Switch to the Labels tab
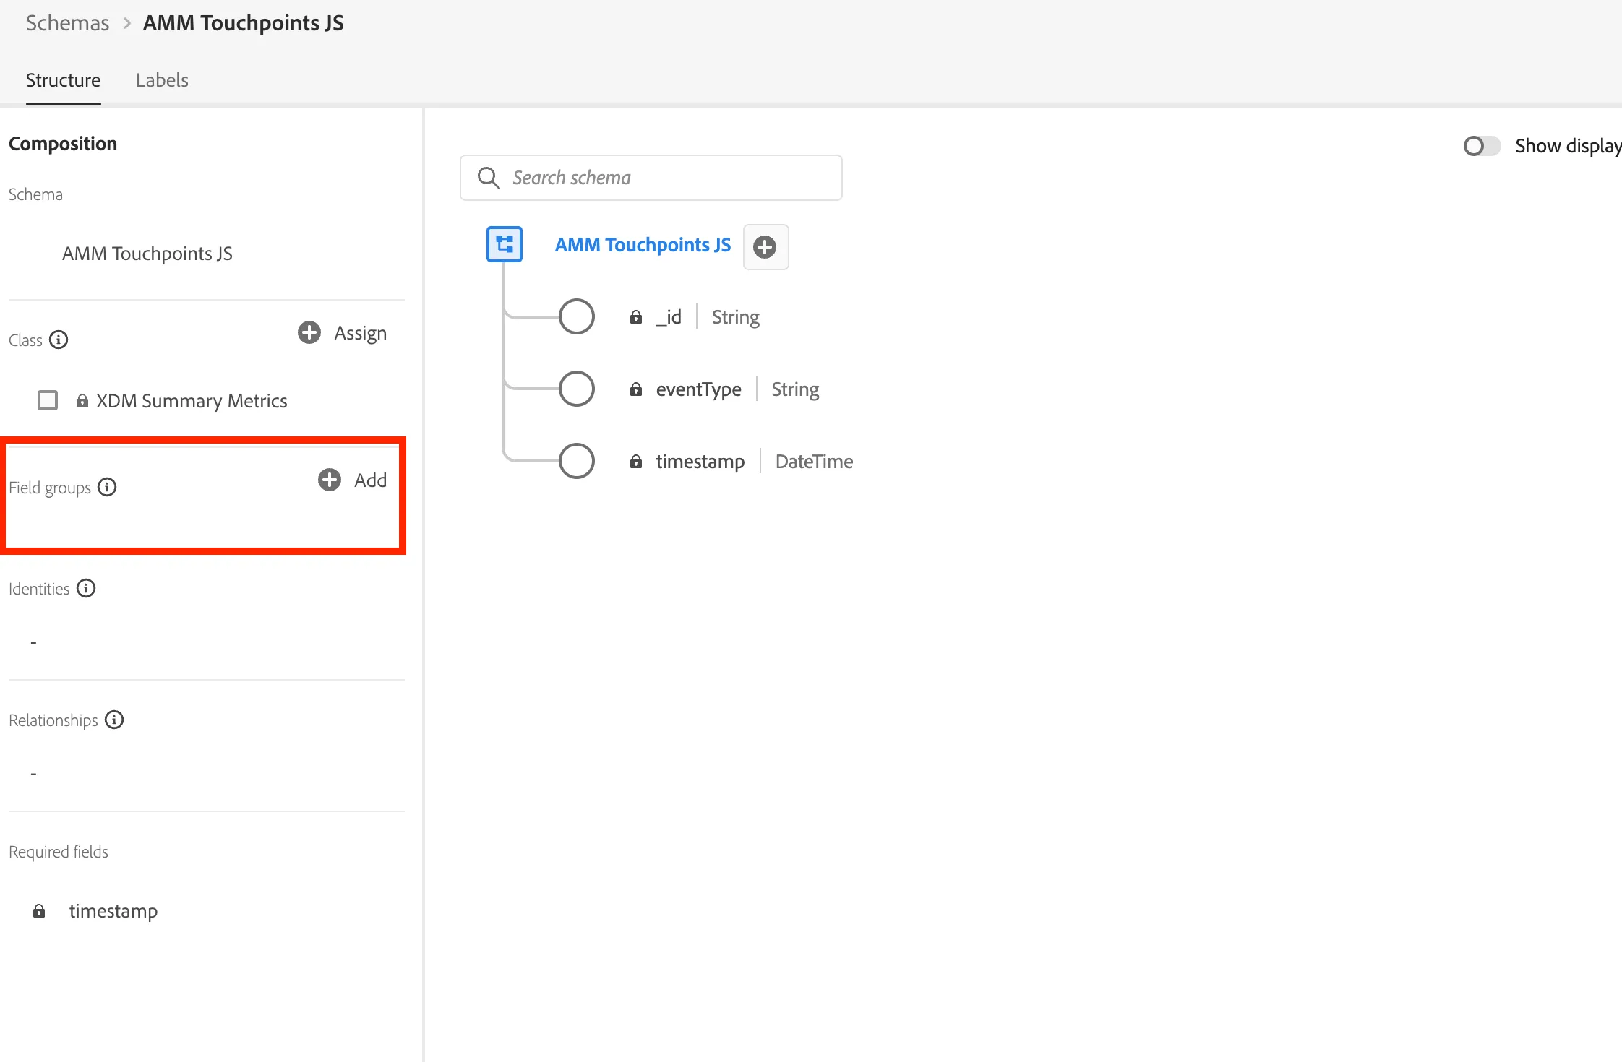This screenshot has height=1062, width=1622. [x=162, y=80]
